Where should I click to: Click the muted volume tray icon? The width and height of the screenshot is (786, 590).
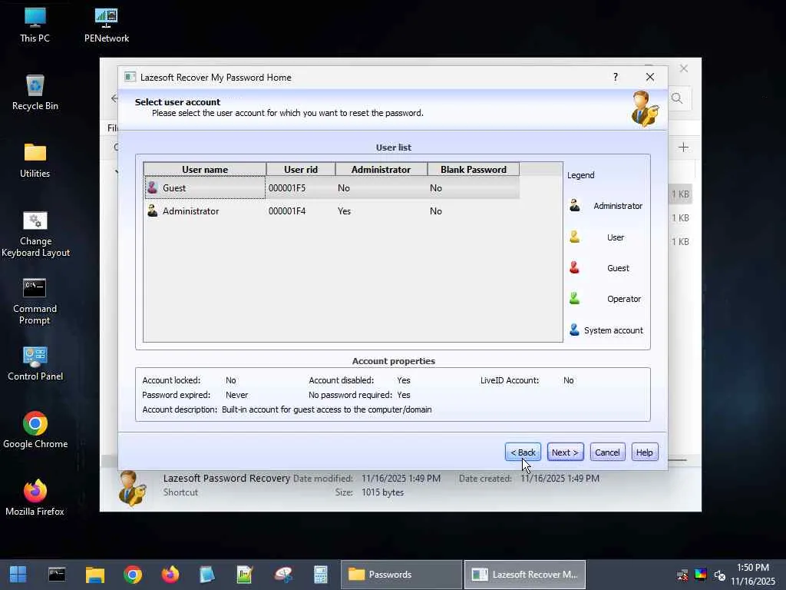tap(719, 575)
